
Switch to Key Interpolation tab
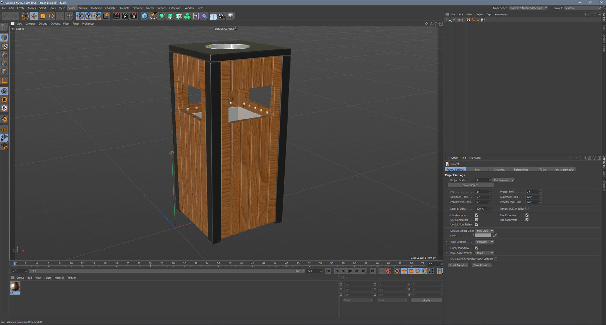coord(564,169)
